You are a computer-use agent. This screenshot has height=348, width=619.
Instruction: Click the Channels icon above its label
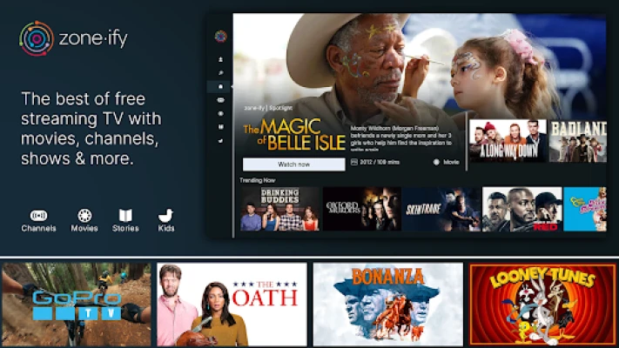(x=38, y=216)
